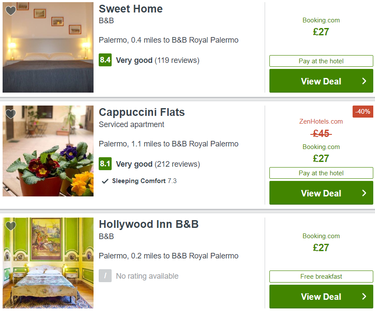View Deal for Cappuccini Flats
Image resolution: width=375 pixels, height=311 pixels.
tap(321, 193)
